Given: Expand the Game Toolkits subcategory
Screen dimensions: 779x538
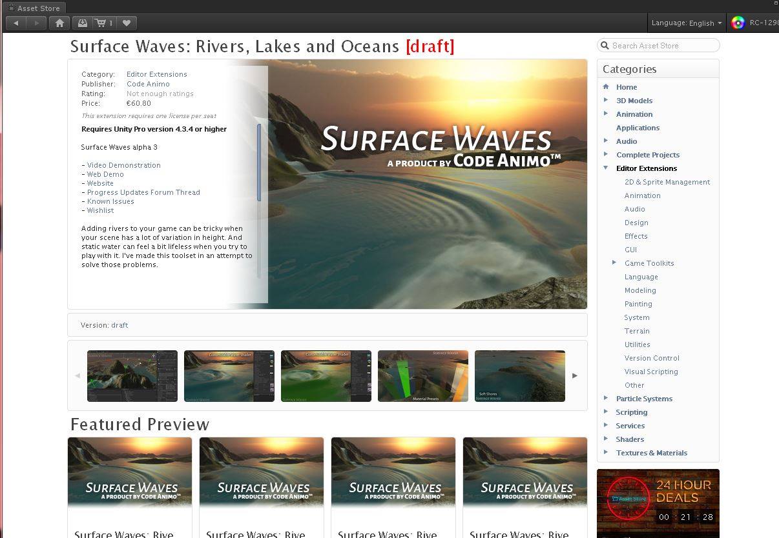Looking at the screenshot, I should [x=614, y=263].
